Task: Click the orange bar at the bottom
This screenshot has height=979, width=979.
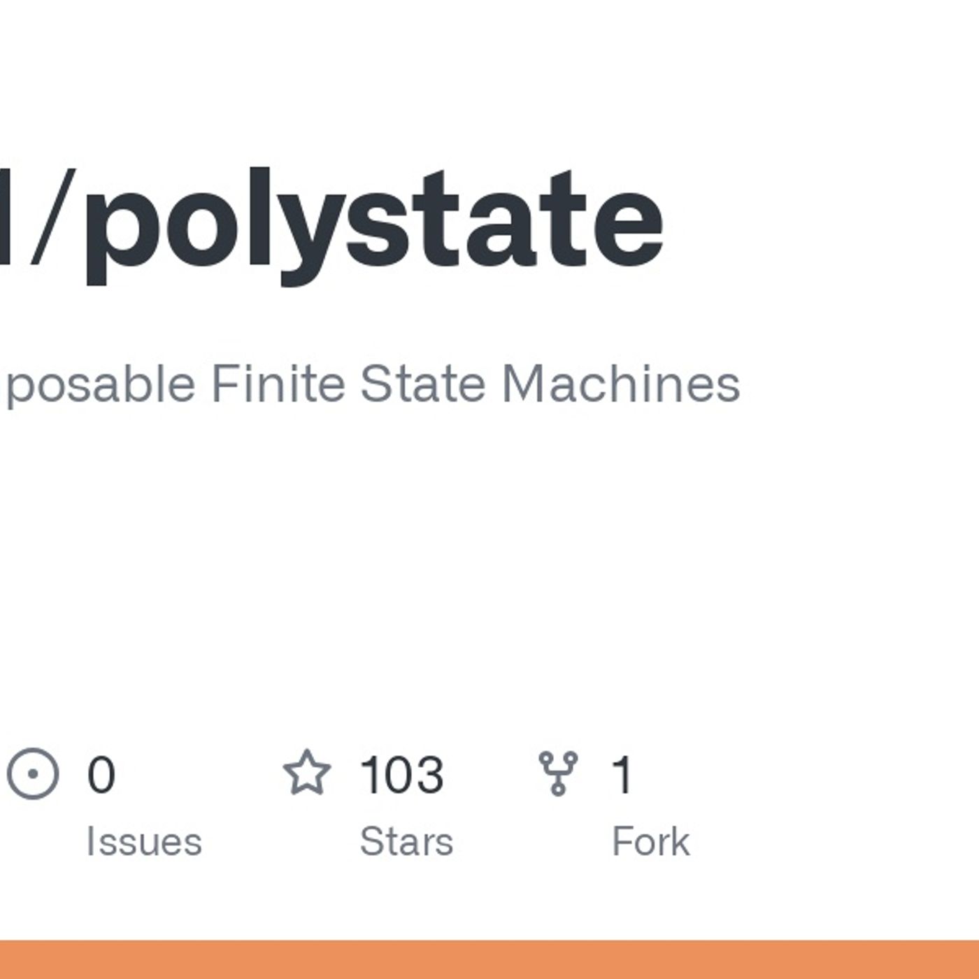Action: (x=489, y=959)
